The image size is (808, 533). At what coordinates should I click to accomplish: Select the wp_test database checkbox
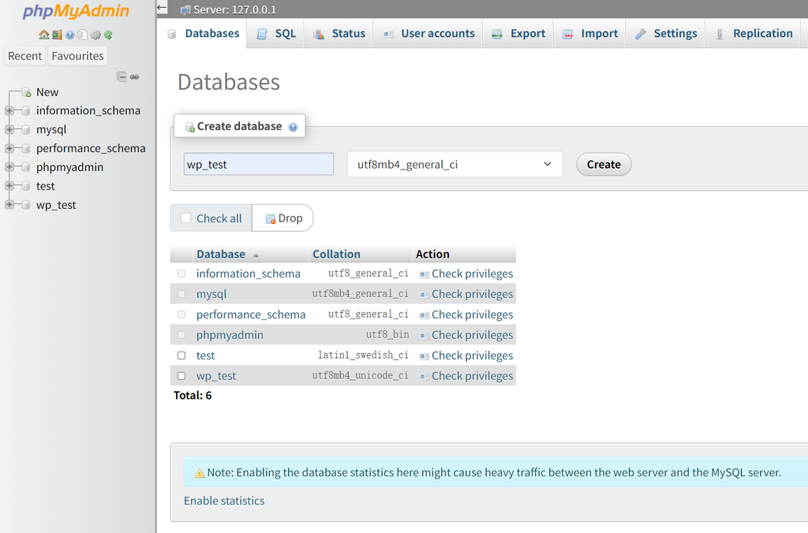(x=181, y=376)
